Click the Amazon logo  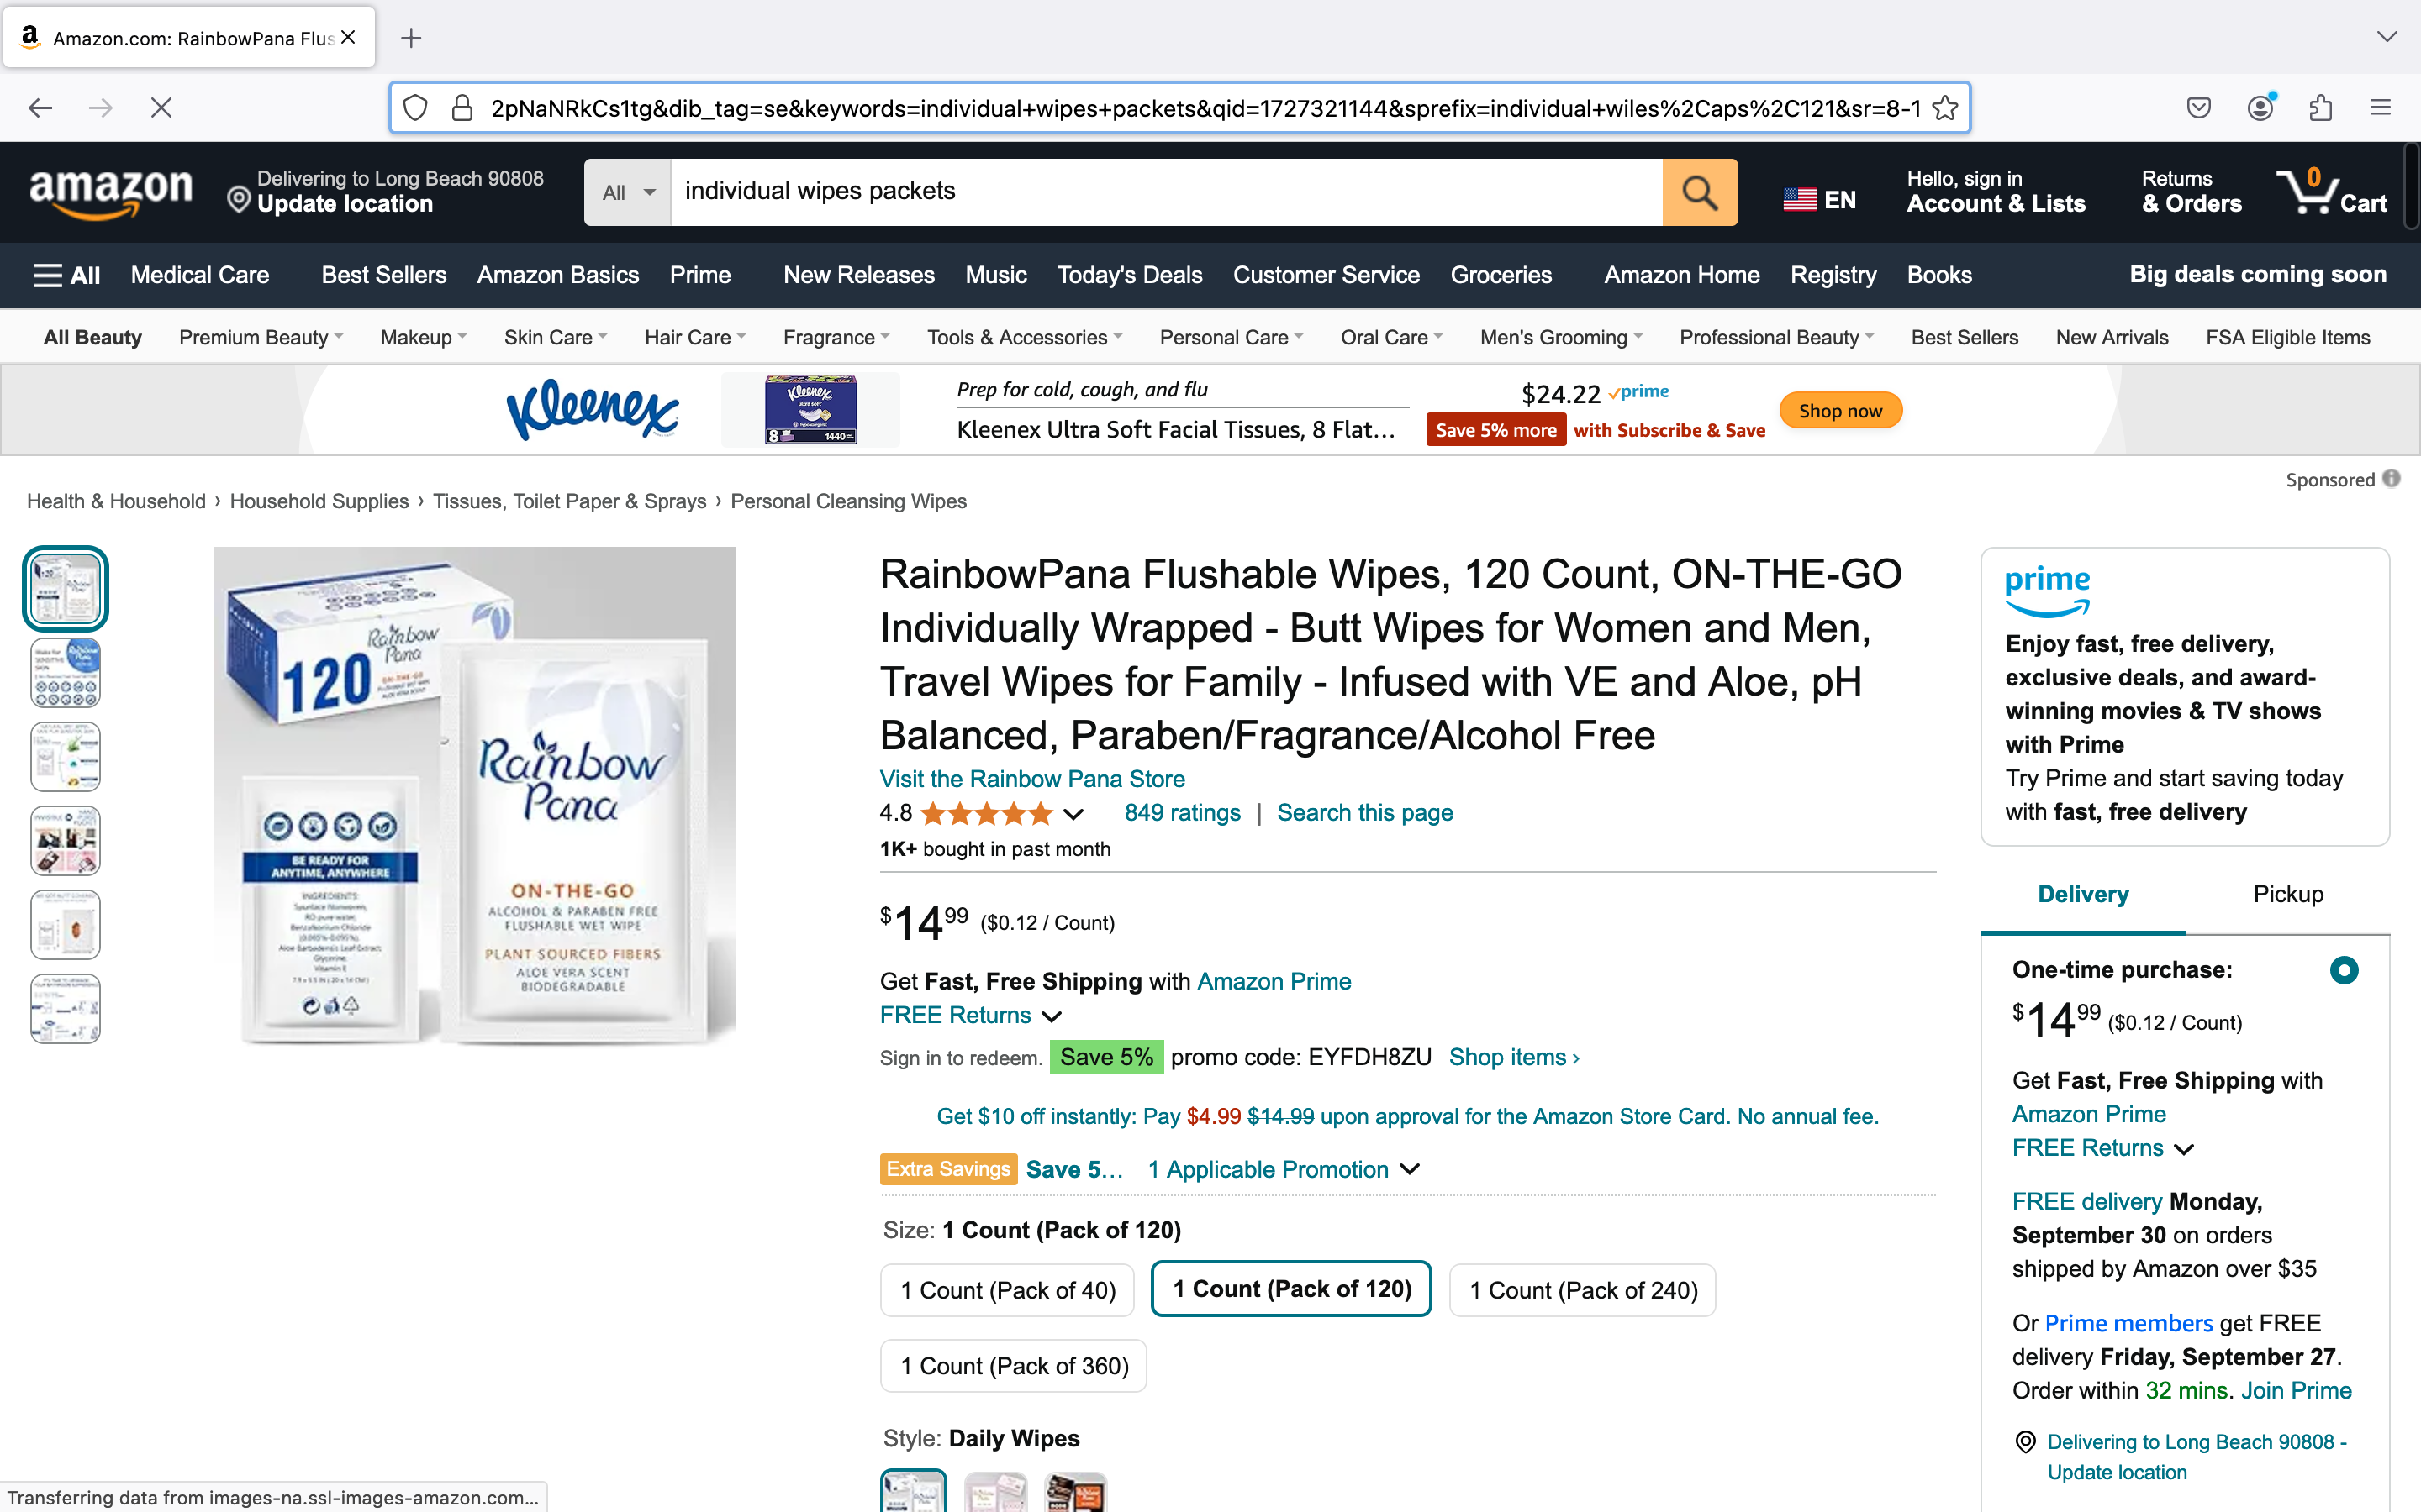(110, 192)
